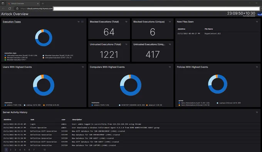Select current page 1 in activity pagination
Screen dimensions: 262x152
[6, 150]
